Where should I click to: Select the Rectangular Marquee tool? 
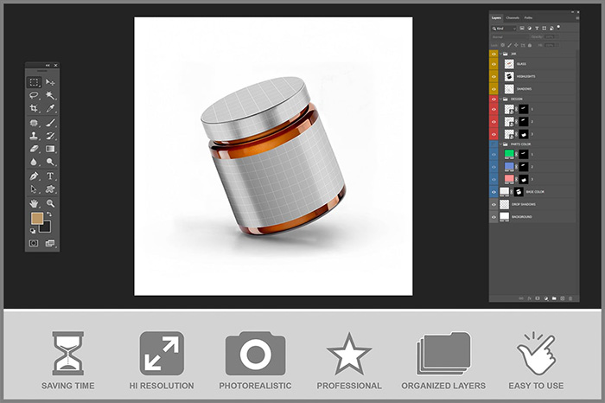tap(34, 82)
